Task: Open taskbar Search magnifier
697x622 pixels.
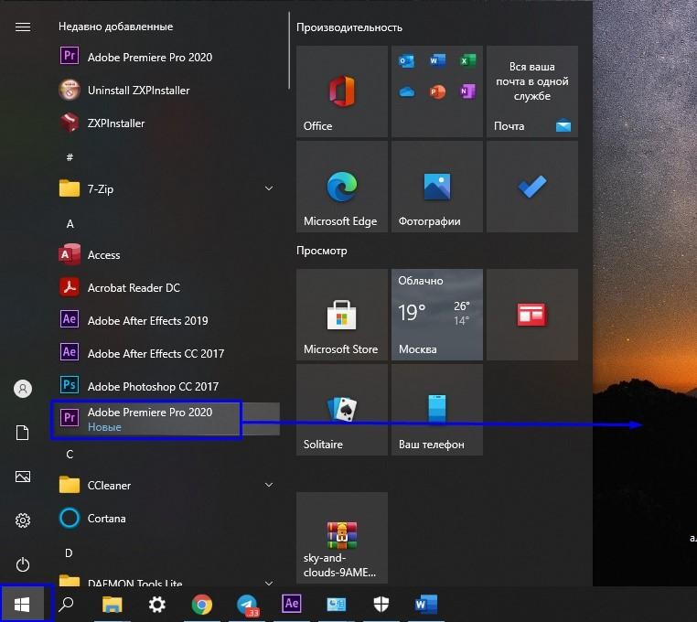Action: tap(67, 605)
